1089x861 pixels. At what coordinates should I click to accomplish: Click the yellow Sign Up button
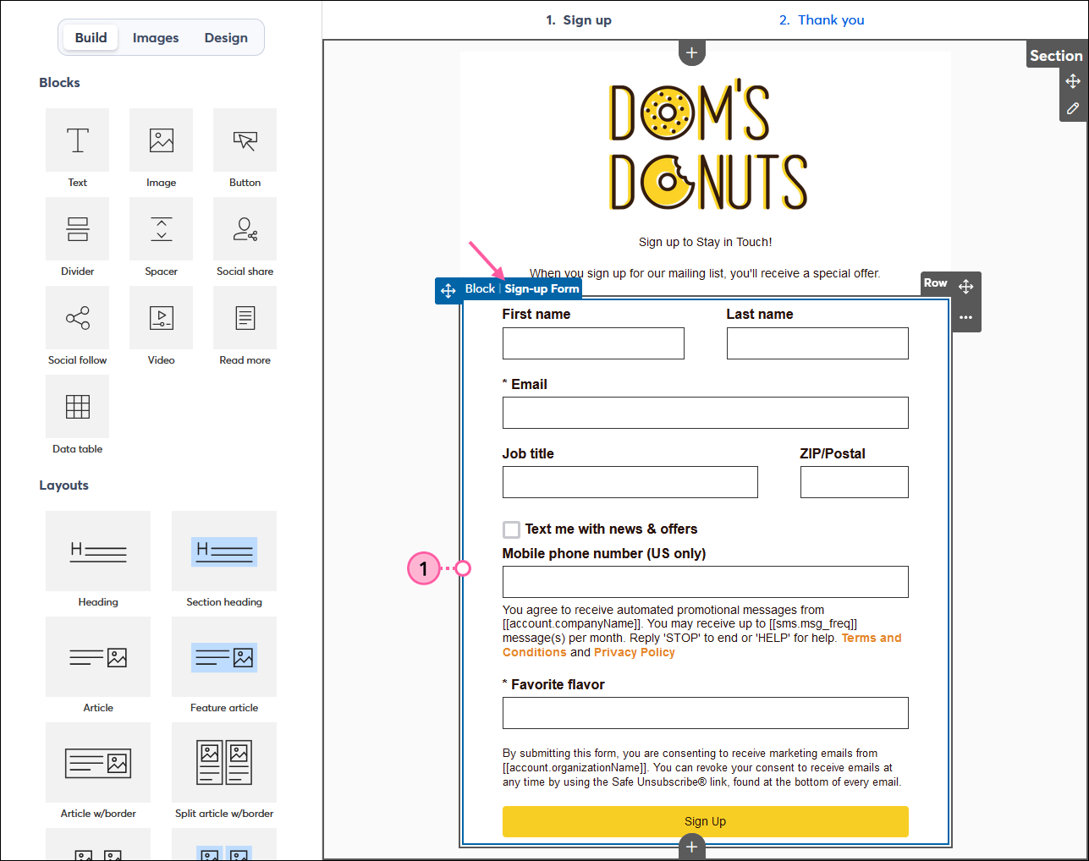point(706,821)
